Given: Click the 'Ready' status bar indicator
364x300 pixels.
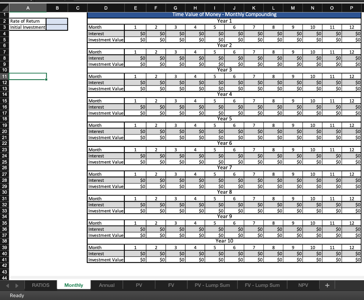Looking at the screenshot, I should tap(17, 295).
